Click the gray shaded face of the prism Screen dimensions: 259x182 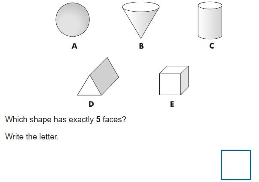[x=104, y=76]
